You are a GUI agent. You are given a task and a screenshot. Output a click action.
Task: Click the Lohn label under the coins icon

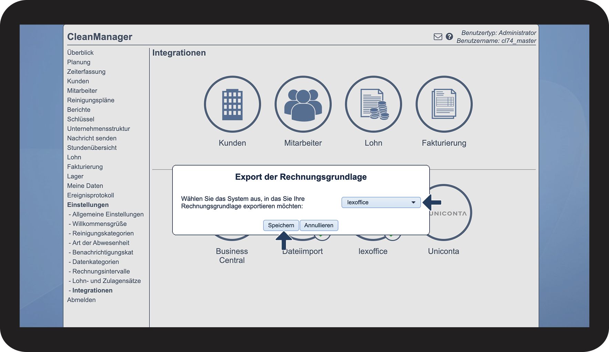click(374, 143)
